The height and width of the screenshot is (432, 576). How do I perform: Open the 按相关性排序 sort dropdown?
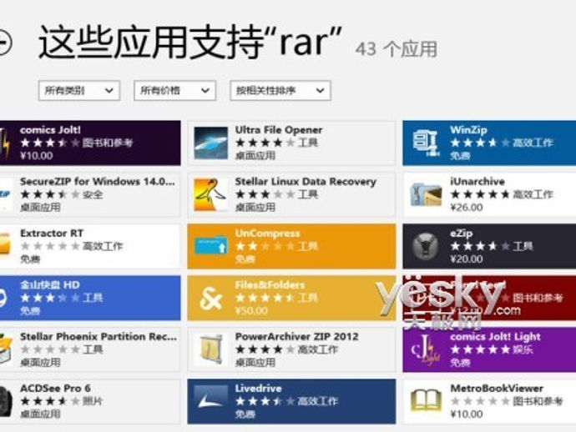(x=280, y=90)
